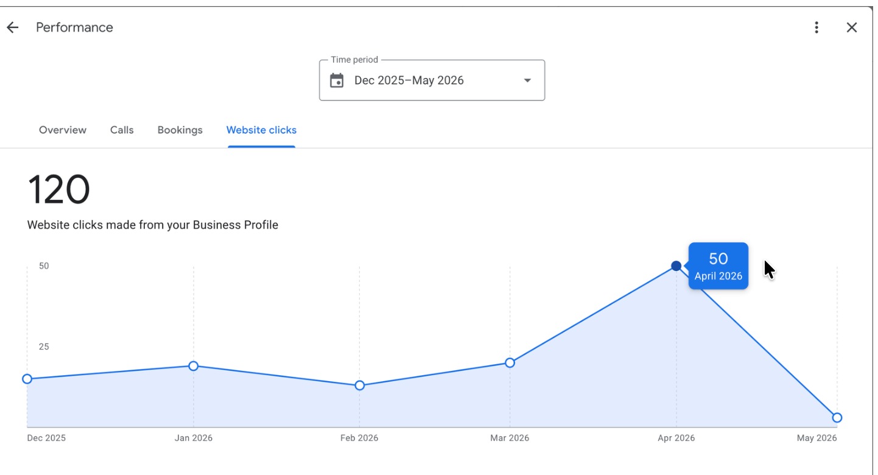Image resolution: width=878 pixels, height=475 pixels.
Task: Click the Mar 2026 data point
Action: click(x=510, y=363)
